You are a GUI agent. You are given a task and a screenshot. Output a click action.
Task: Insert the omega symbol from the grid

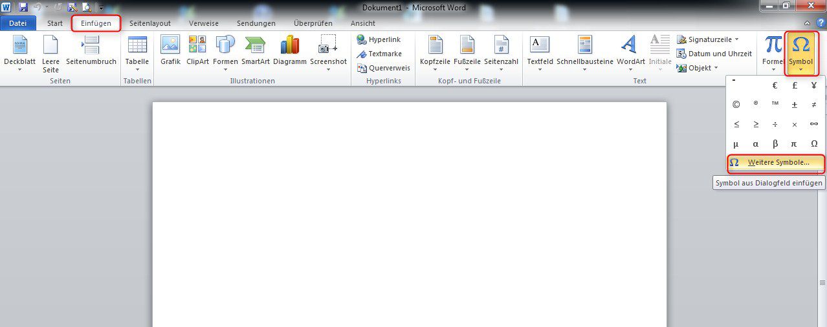(x=813, y=143)
